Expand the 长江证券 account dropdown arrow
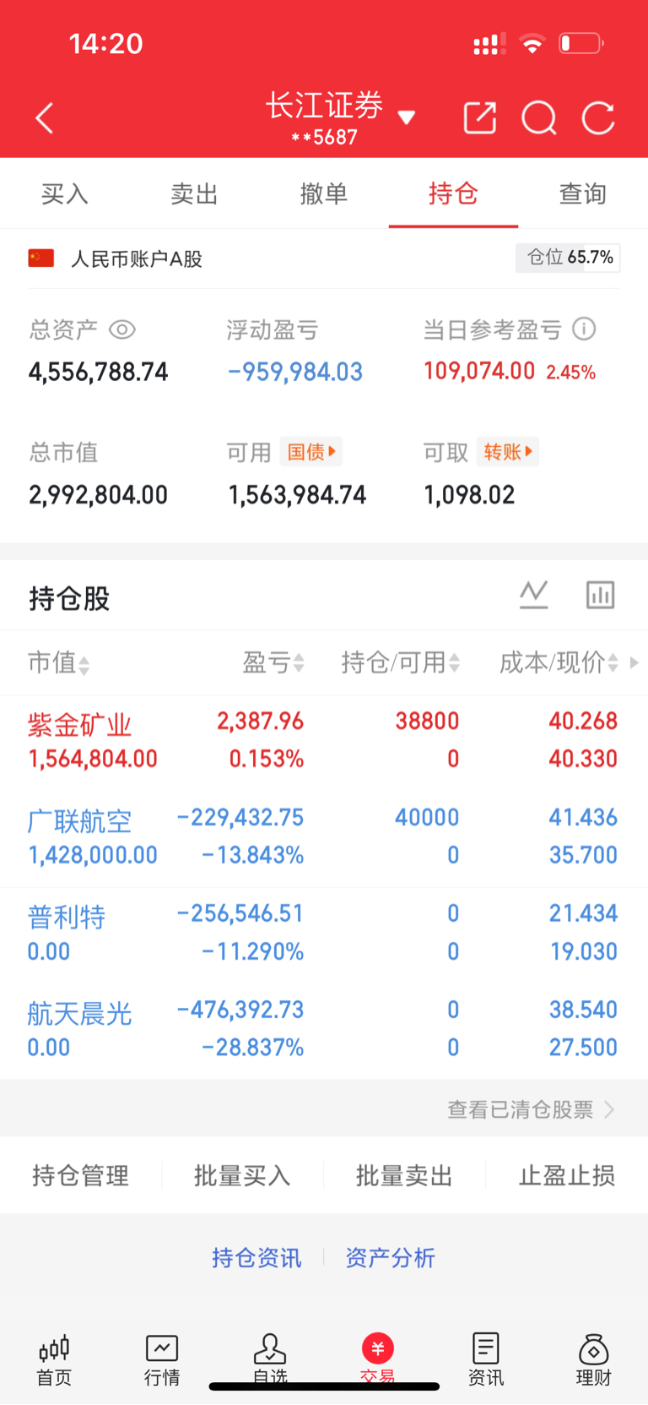This screenshot has width=648, height=1405. pyautogui.click(x=407, y=117)
